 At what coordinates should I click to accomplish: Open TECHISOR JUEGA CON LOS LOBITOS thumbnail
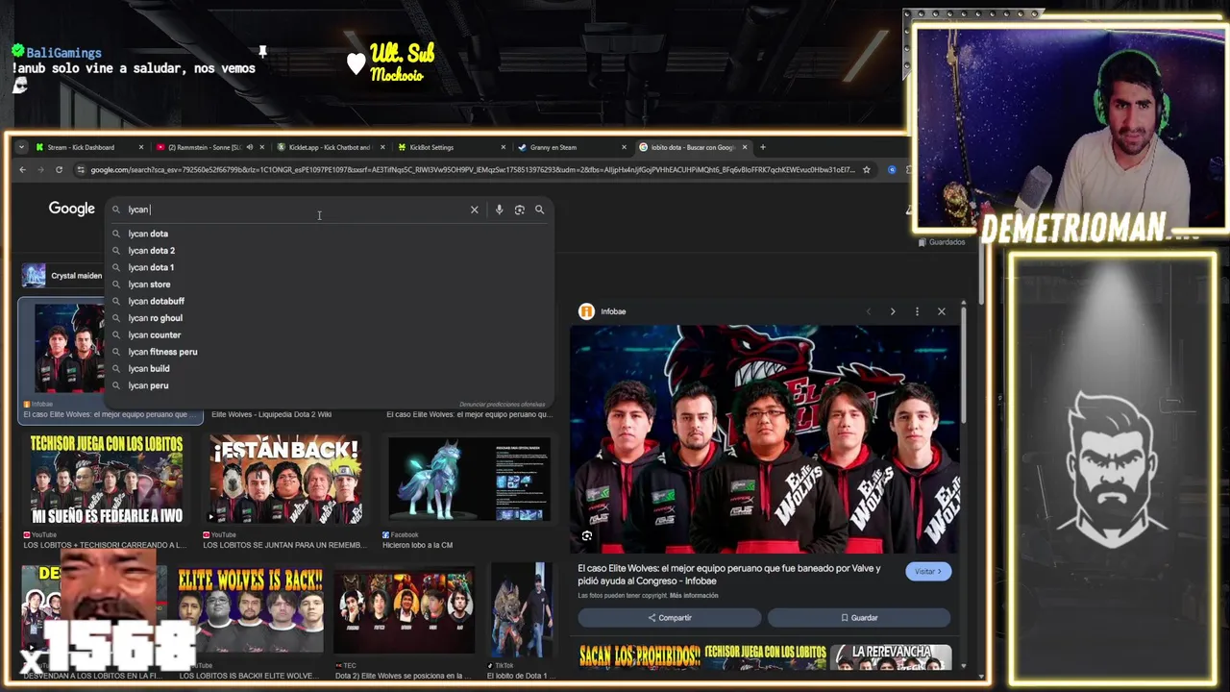click(106, 480)
